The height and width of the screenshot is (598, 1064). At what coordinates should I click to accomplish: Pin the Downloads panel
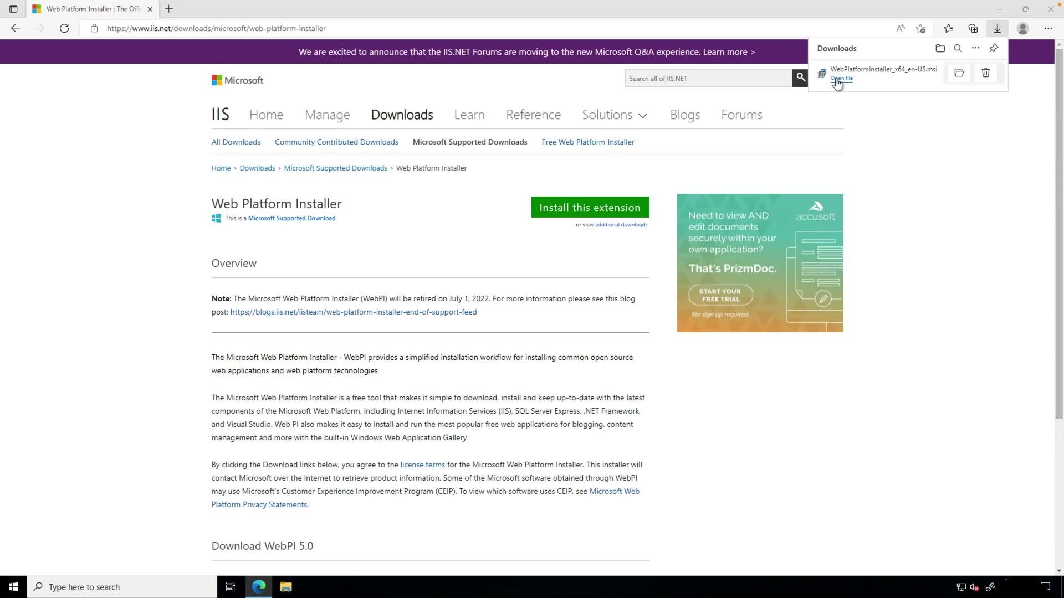pos(994,48)
